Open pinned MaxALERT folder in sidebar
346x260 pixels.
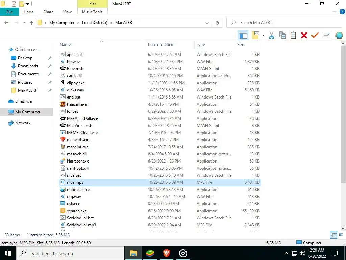click(27, 90)
